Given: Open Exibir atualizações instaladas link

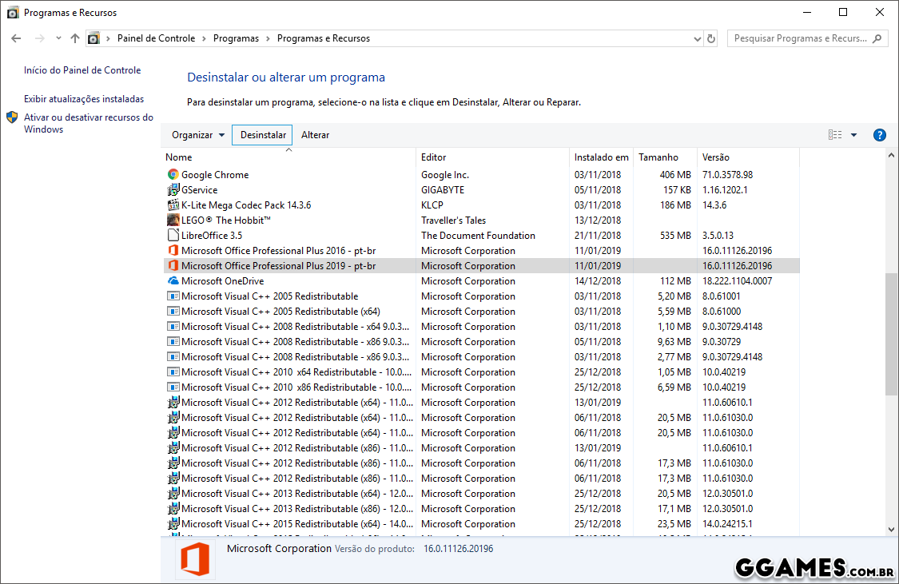Looking at the screenshot, I should coord(84,99).
